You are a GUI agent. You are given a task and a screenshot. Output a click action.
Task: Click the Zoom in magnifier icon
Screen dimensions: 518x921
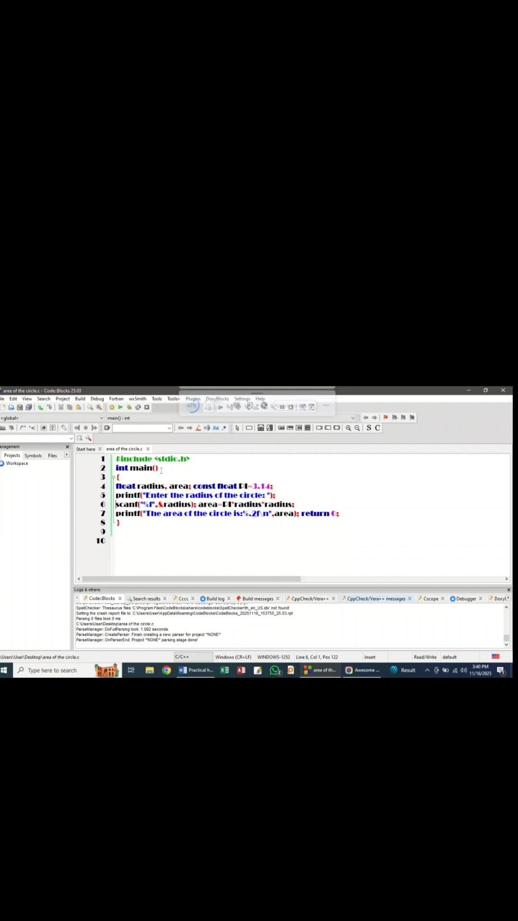(x=348, y=428)
